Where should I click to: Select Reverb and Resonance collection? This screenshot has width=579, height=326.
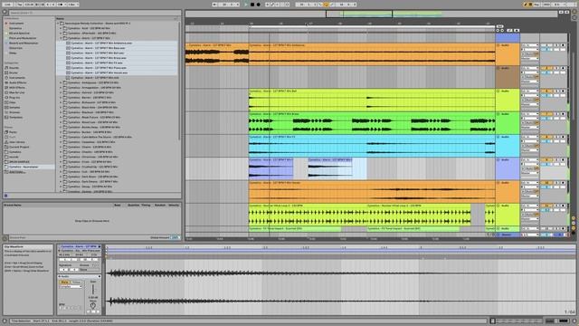tap(24, 43)
